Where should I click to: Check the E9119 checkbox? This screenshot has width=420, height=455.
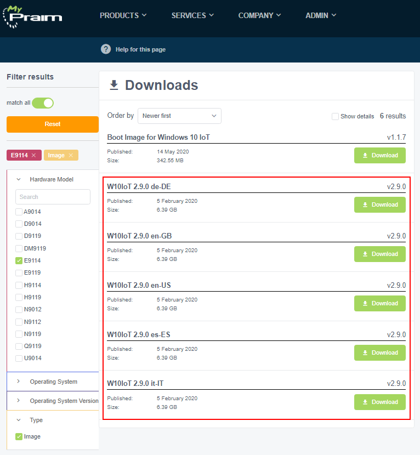point(19,273)
